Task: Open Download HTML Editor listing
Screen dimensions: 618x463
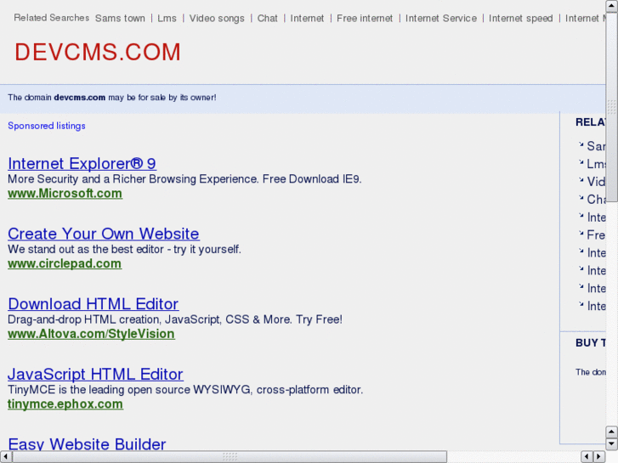Action: (x=93, y=304)
